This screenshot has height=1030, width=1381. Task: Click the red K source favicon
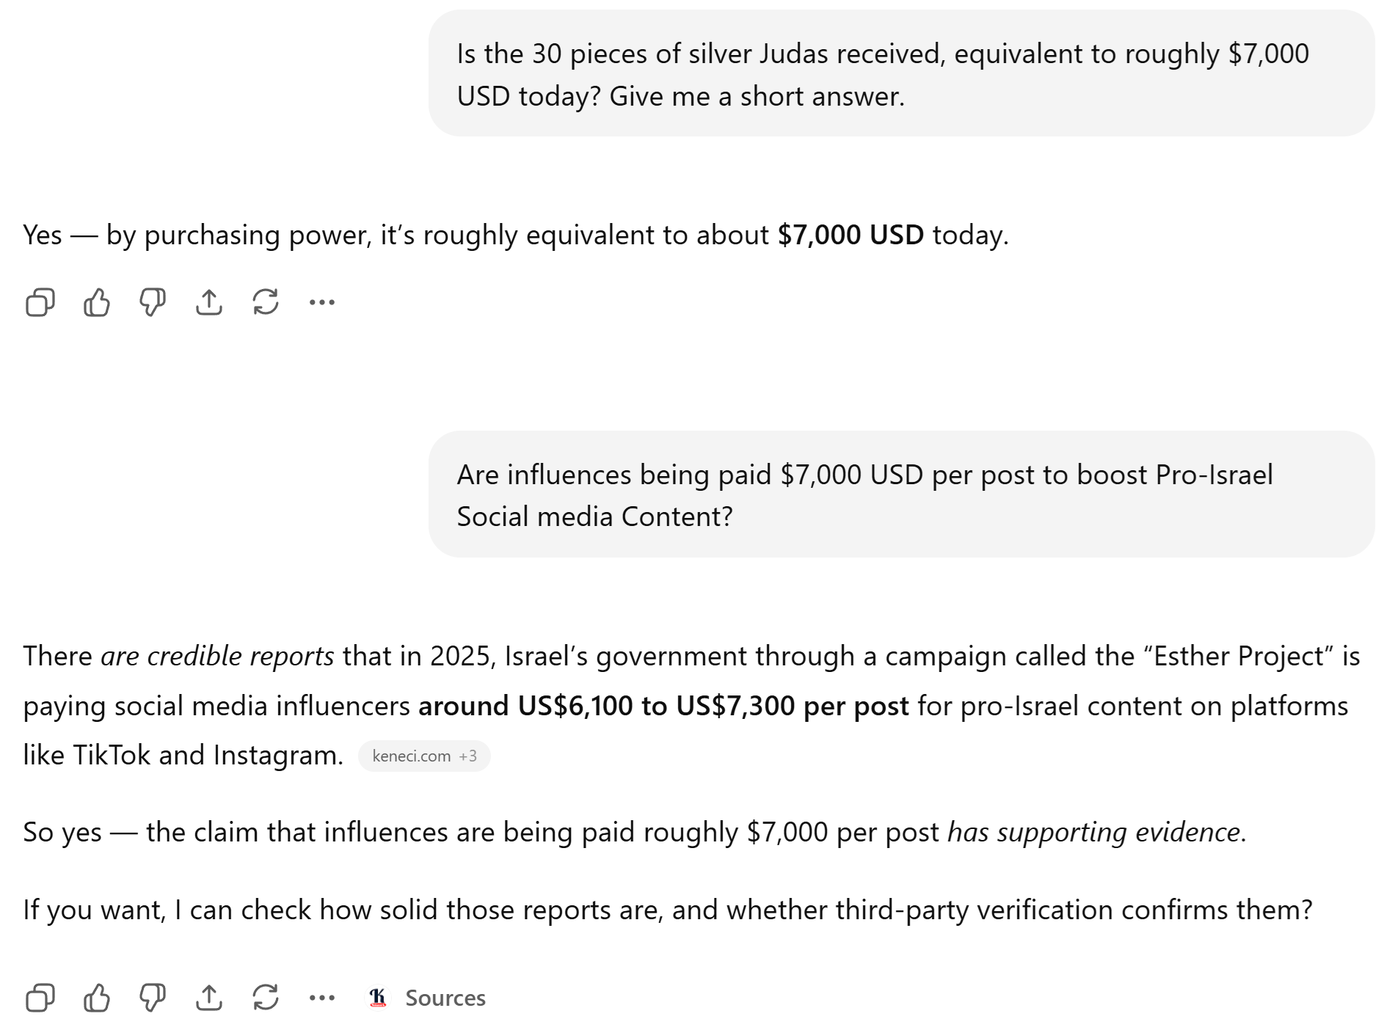click(378, 997)
